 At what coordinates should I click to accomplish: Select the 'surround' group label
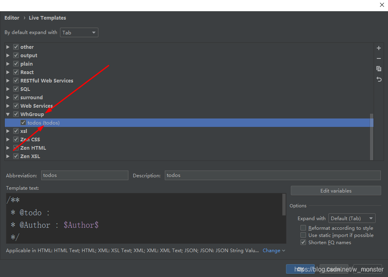point(32,97)
